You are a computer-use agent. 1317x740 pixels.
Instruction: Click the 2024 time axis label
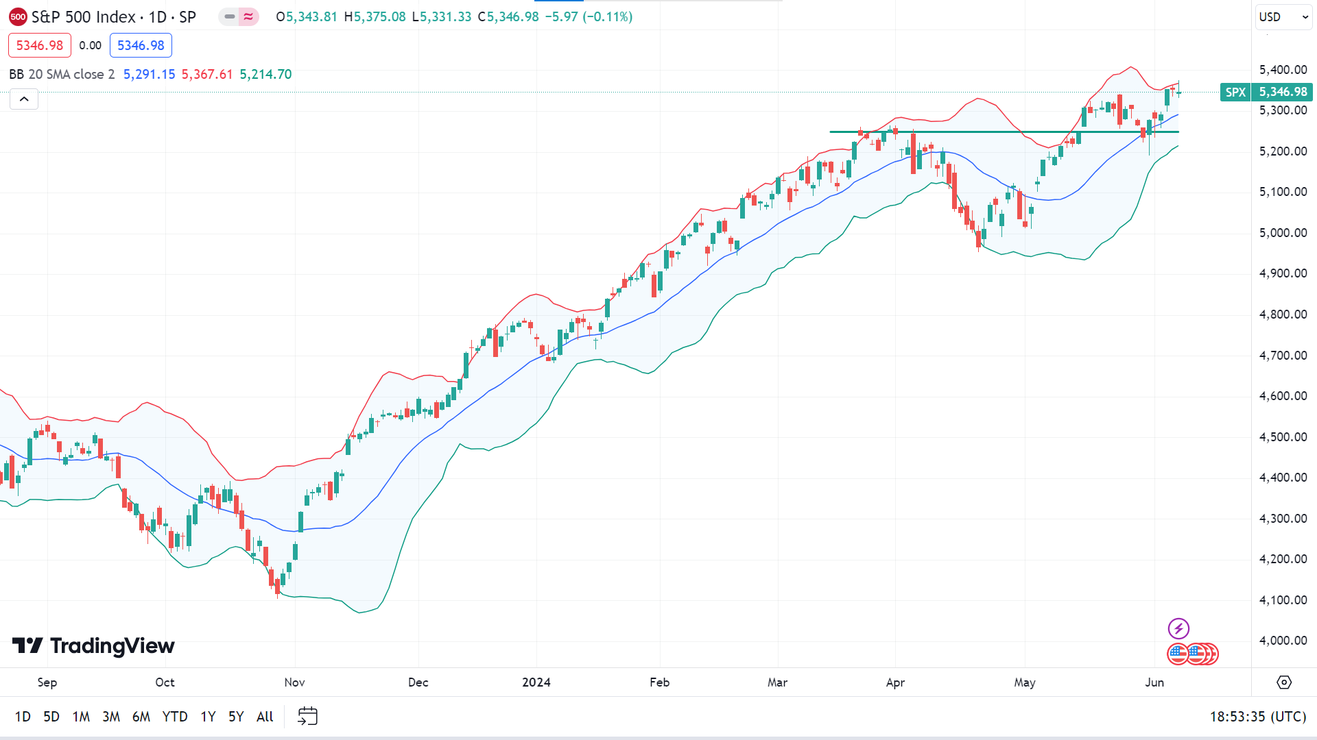pos(536,682)
